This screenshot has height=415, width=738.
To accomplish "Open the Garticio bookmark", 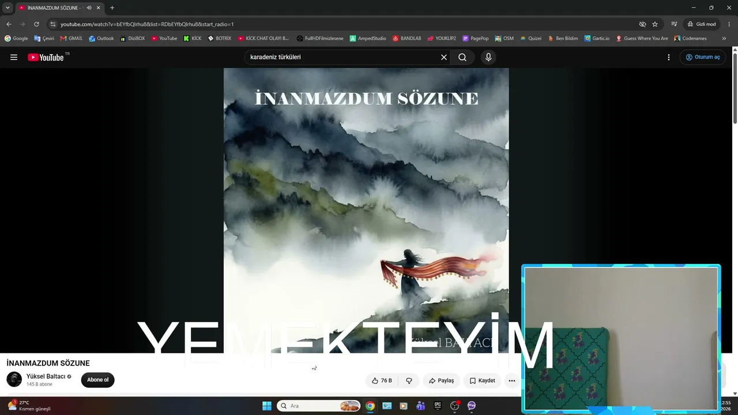I will [x=597, y=39].
